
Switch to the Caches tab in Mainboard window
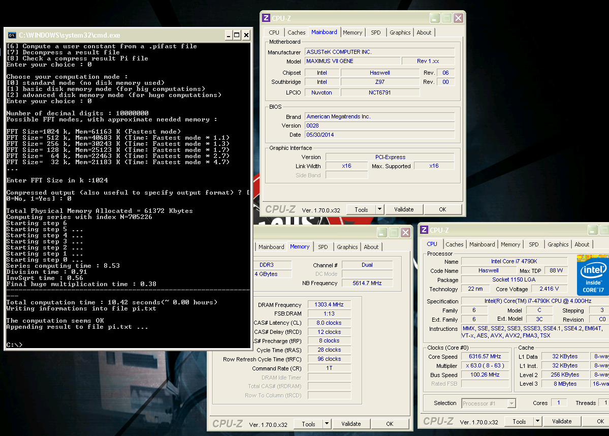tap(296, 33)
